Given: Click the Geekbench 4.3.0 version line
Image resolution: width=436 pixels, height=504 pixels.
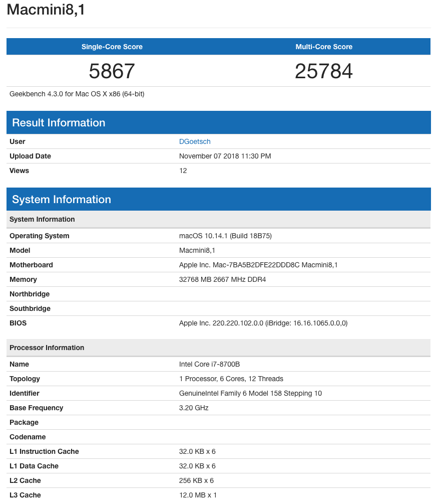Looking at the screenshot, I should tap(77, 94).
